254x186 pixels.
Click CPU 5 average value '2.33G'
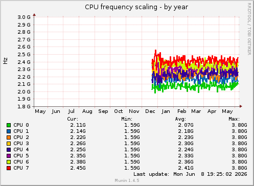(186, 156)
